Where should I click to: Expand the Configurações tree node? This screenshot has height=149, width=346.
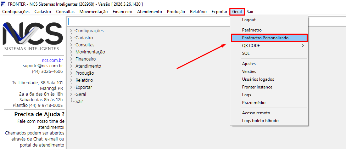pyautogui.click(x=71, y=31)
